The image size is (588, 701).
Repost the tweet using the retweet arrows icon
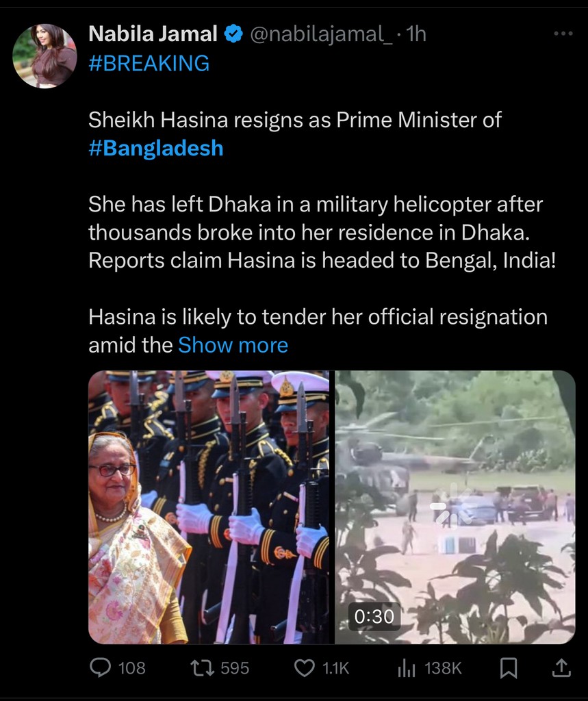(x=202, y=668)
